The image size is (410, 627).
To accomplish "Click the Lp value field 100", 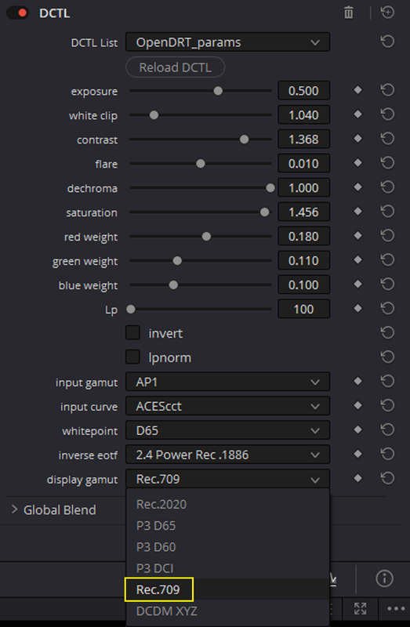I will [x=304, y=309].
